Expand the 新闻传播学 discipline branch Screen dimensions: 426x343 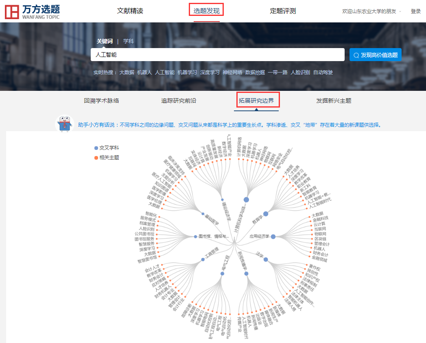[246, 274]
